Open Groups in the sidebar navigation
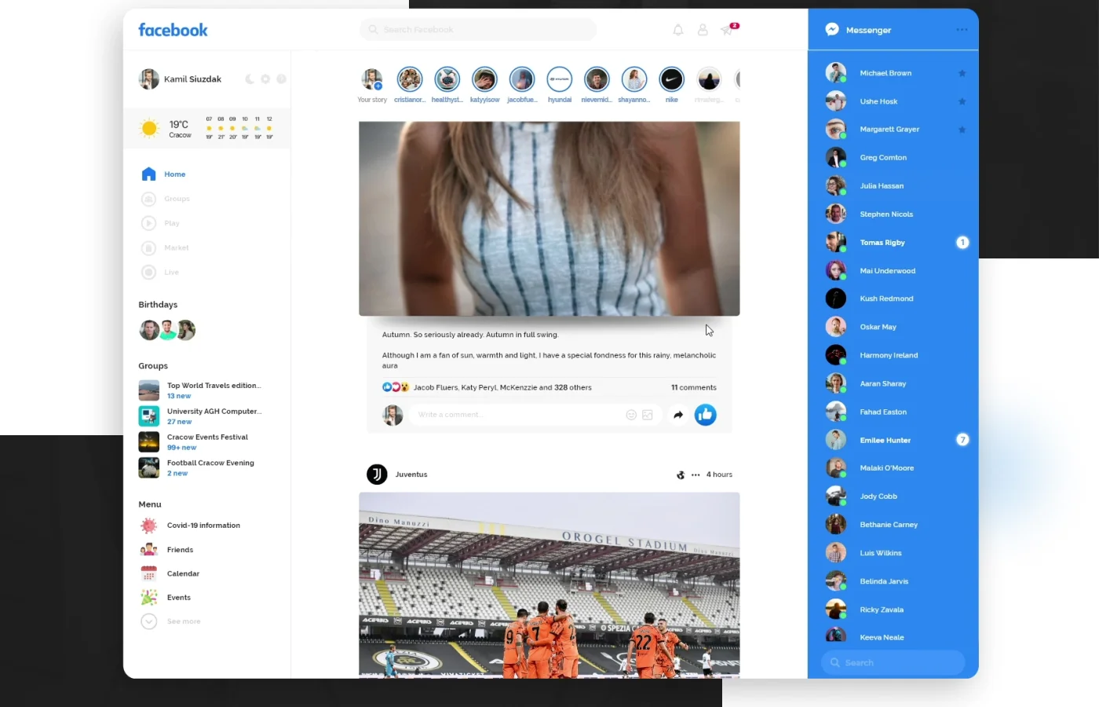 click(x=166, y=199)
